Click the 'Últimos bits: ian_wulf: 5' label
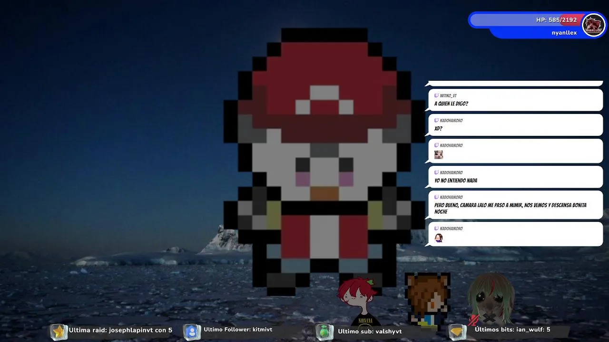Screen dimensions: 609x342 512,330
